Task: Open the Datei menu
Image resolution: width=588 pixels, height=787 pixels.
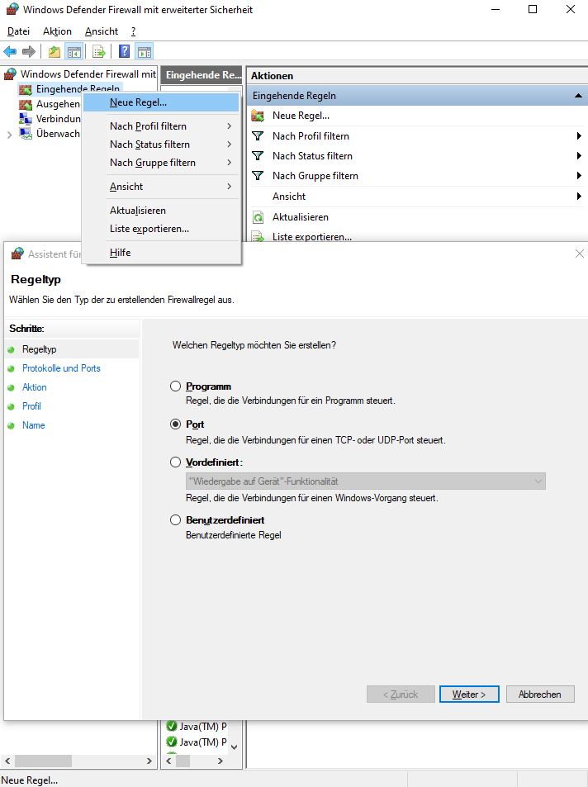Action: point(18,31)
